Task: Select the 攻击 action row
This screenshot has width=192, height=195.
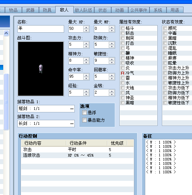Action: 78,150
